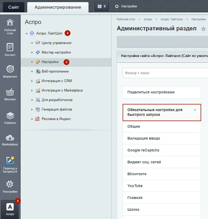Click Аспро breadcrumb link
The height and width of the screenshot is (219, 208).
[148, 19]
